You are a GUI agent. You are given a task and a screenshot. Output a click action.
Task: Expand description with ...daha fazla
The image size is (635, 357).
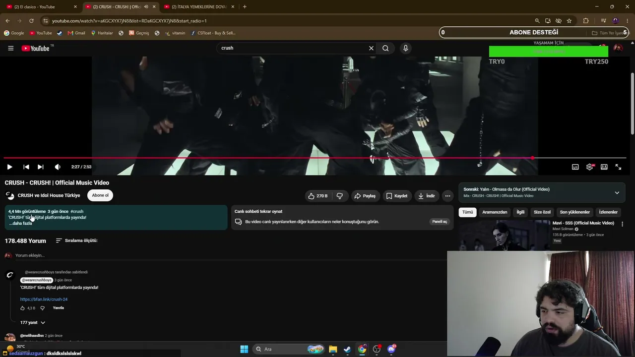tap(20, 224)
